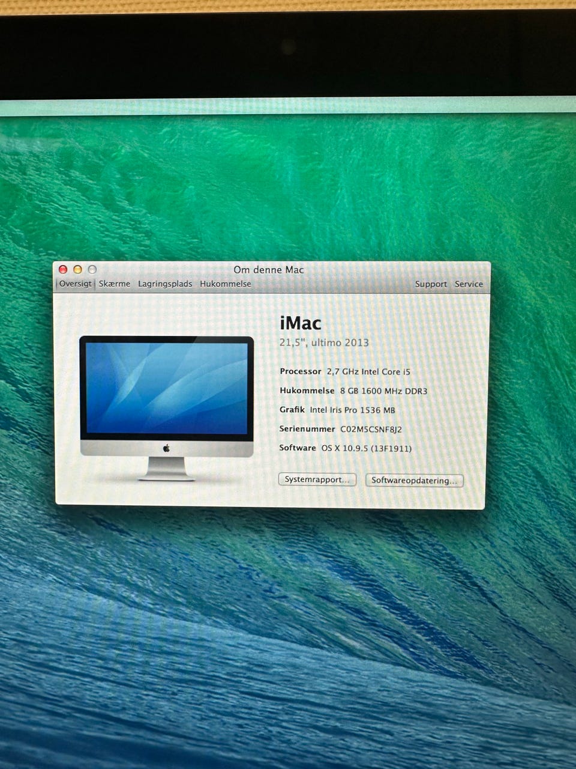The height and width of the screenshot is (769, 576).
Task: Open the Skærme tab
Action: (115, 284)
